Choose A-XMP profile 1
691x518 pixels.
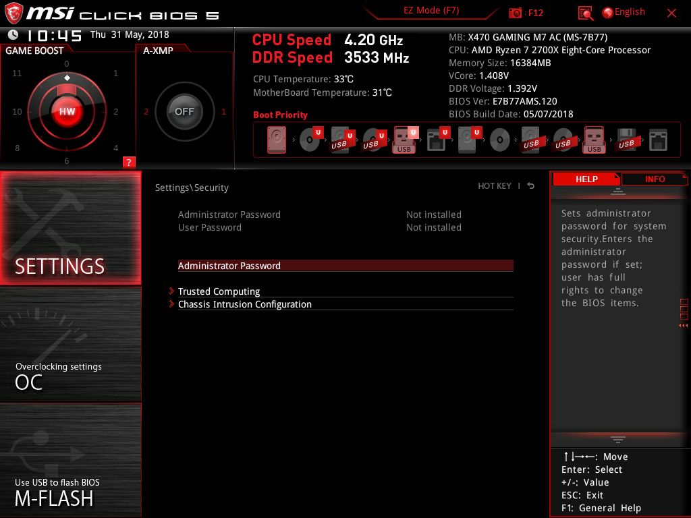coord(223,112)
